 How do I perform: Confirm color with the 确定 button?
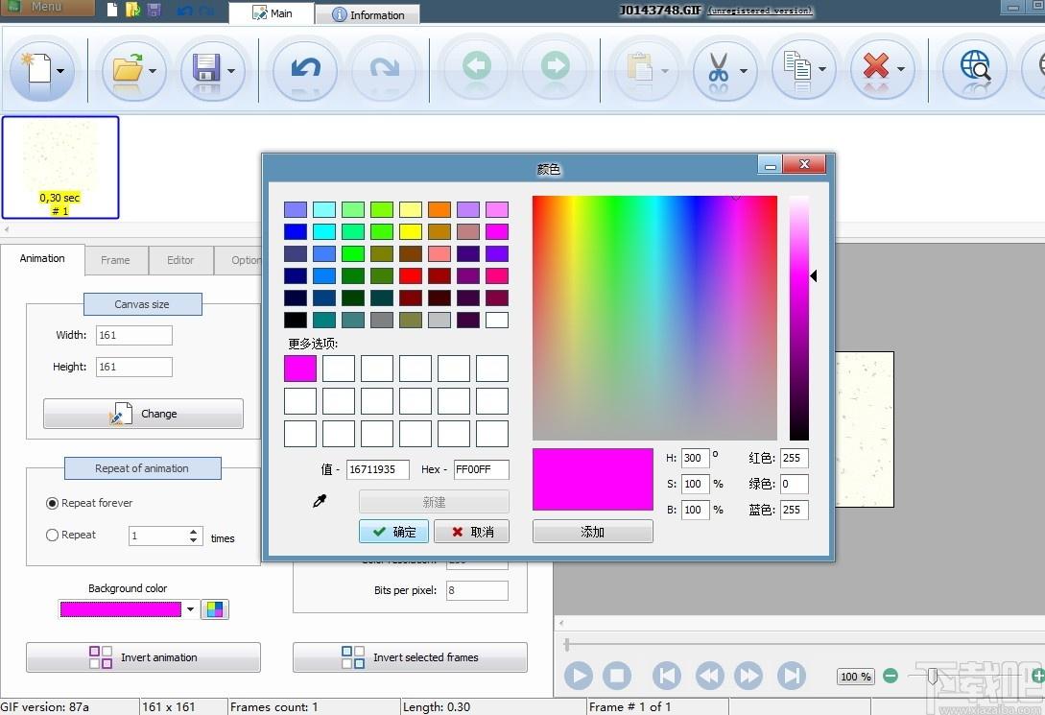393,532
